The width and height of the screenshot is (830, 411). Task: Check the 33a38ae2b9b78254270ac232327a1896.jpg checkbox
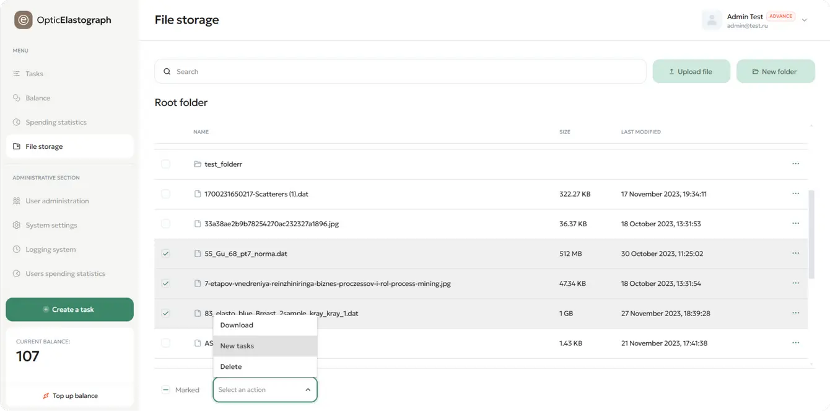pos(165,224)
